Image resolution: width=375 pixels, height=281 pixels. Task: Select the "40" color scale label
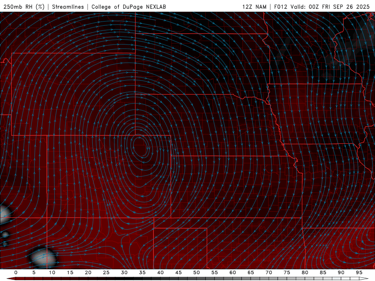tap(160, 273)
